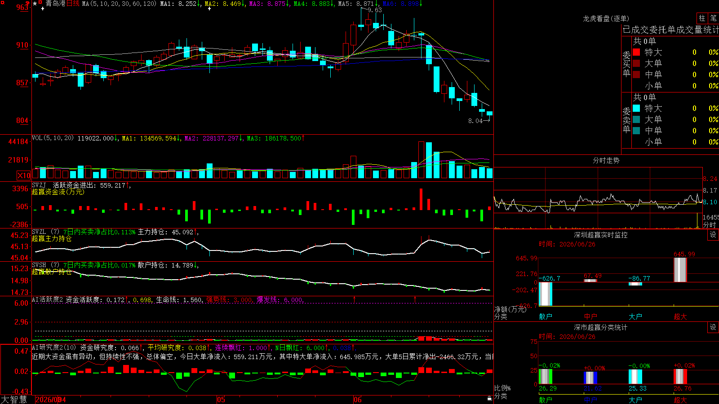719x404 pixels.
Task: Click the 深圳超赢实时监控 panel title
Action: point(600,235)
